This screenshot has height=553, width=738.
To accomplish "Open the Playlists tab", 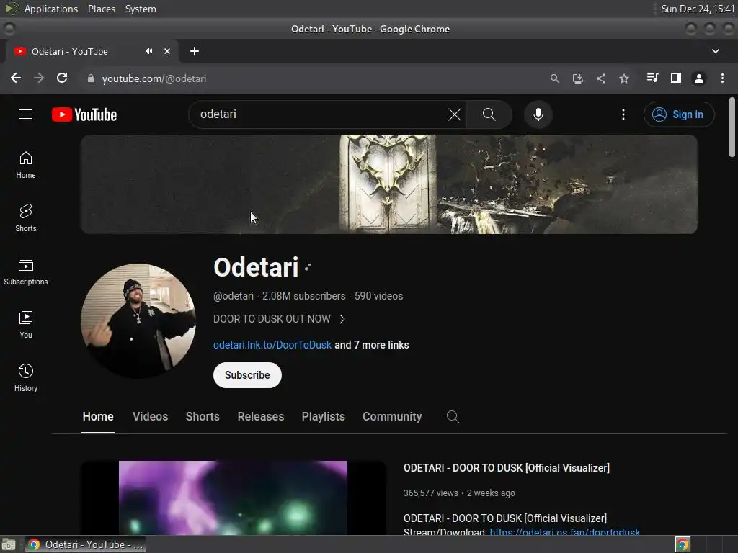I will tap(324, 417).
